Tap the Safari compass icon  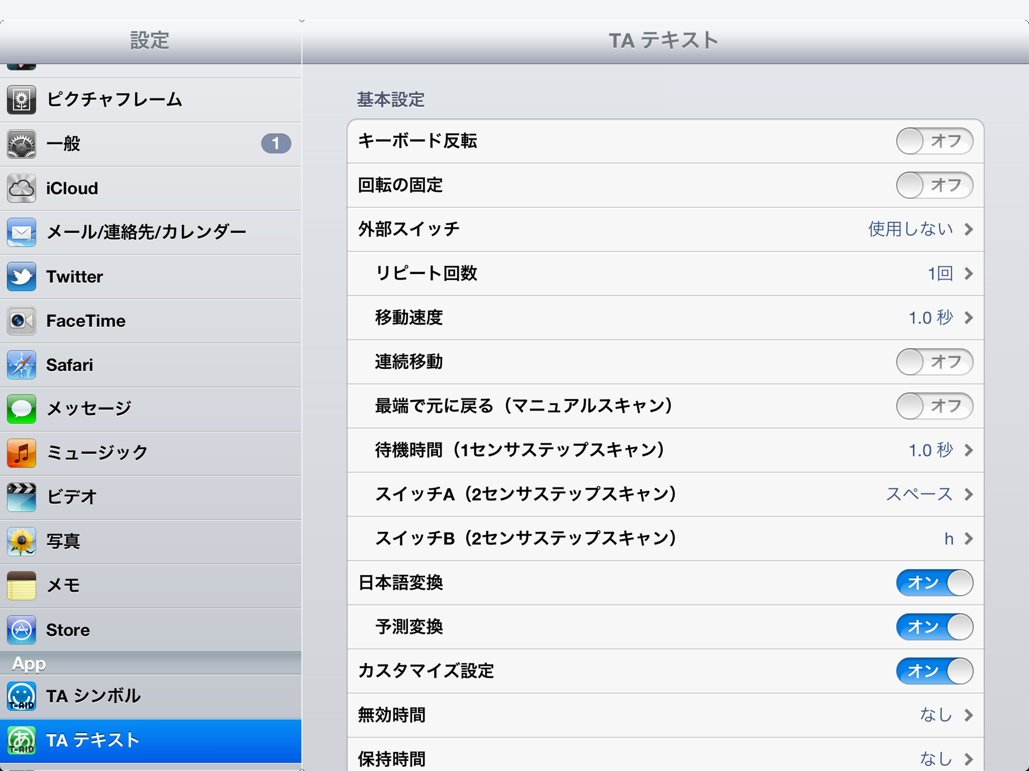21,364
